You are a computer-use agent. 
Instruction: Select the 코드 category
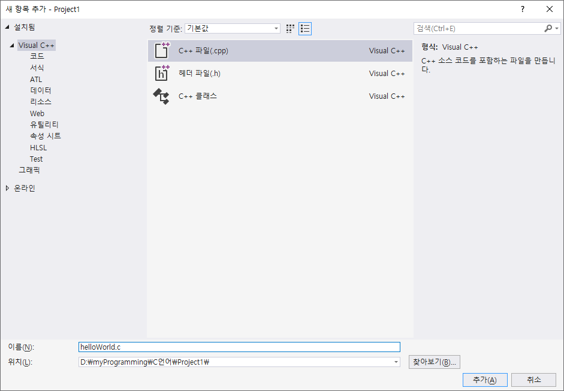click(x=37, y=56)
